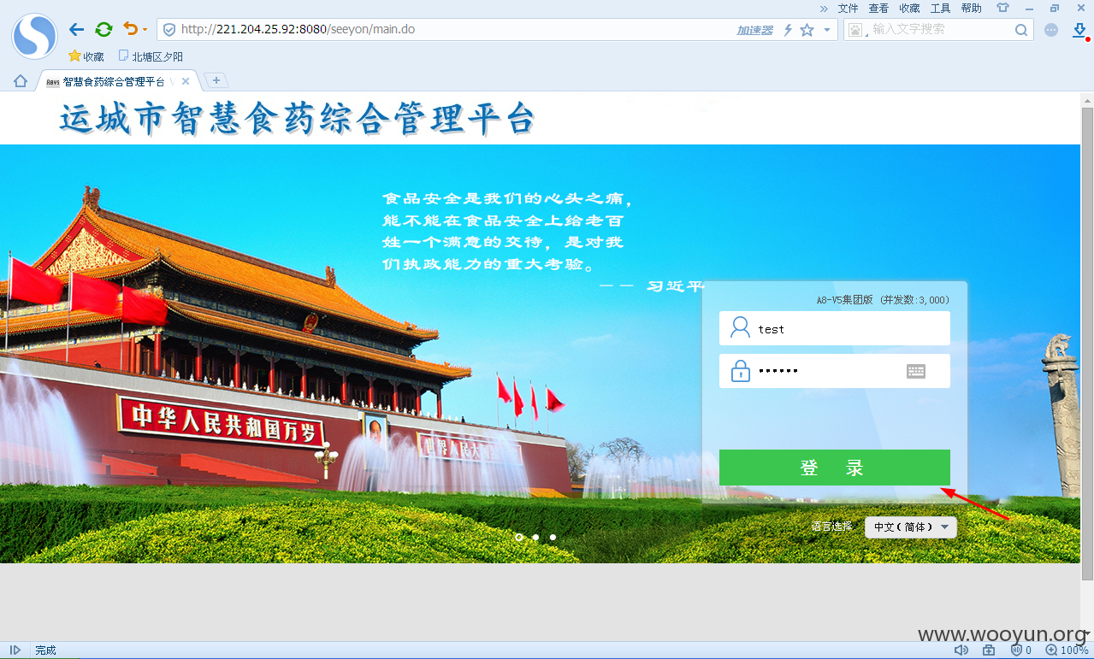
Task: Bookmark this page with the star icon
Action: point(807,30)
